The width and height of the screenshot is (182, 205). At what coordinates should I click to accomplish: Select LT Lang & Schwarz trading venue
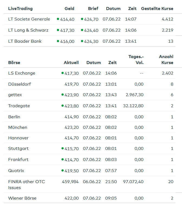tap(90, 30)
